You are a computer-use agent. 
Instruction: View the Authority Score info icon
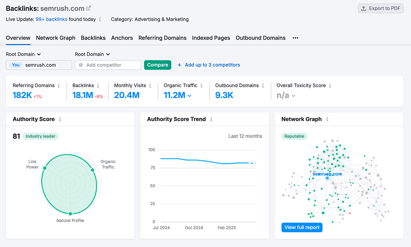[60, 119]
